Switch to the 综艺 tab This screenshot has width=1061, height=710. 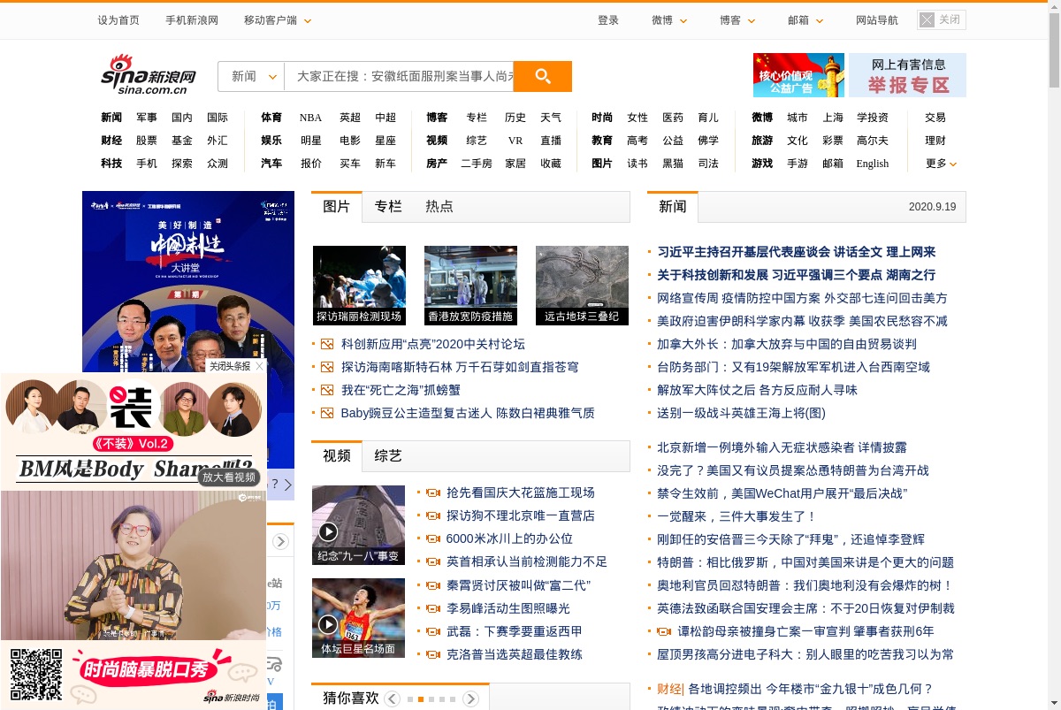[x=388, y=455]
